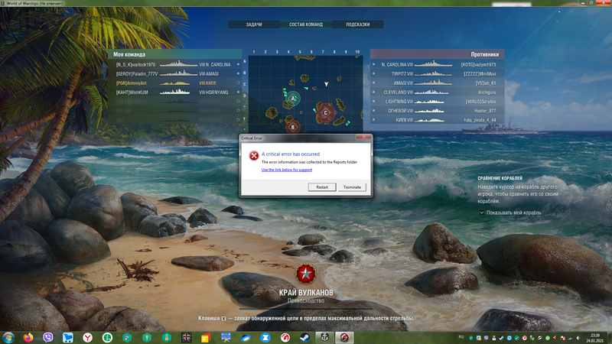This screenshot has width=612, height=344.
Task: Click Terminate in the Critical Error dialog
Action: [x=352, y=187]
